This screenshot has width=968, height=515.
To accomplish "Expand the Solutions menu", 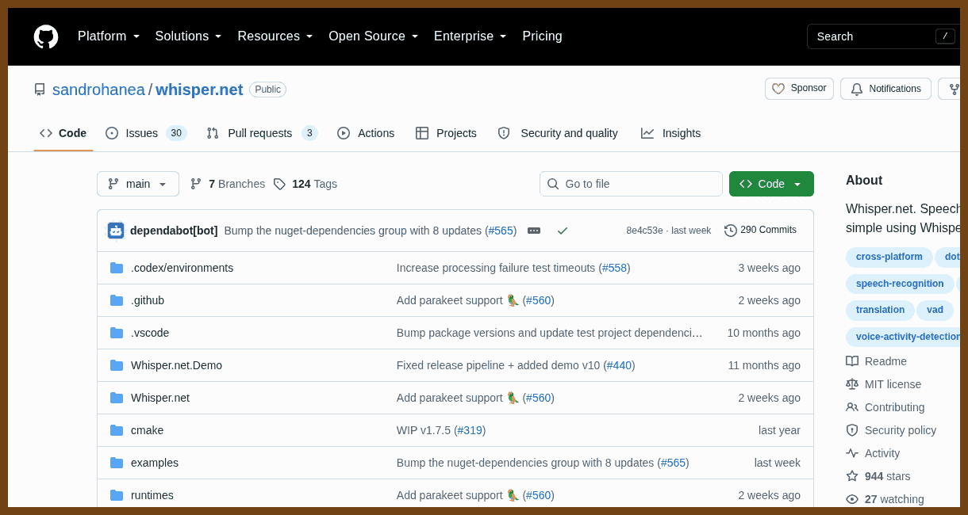I will tap(189, 36).
